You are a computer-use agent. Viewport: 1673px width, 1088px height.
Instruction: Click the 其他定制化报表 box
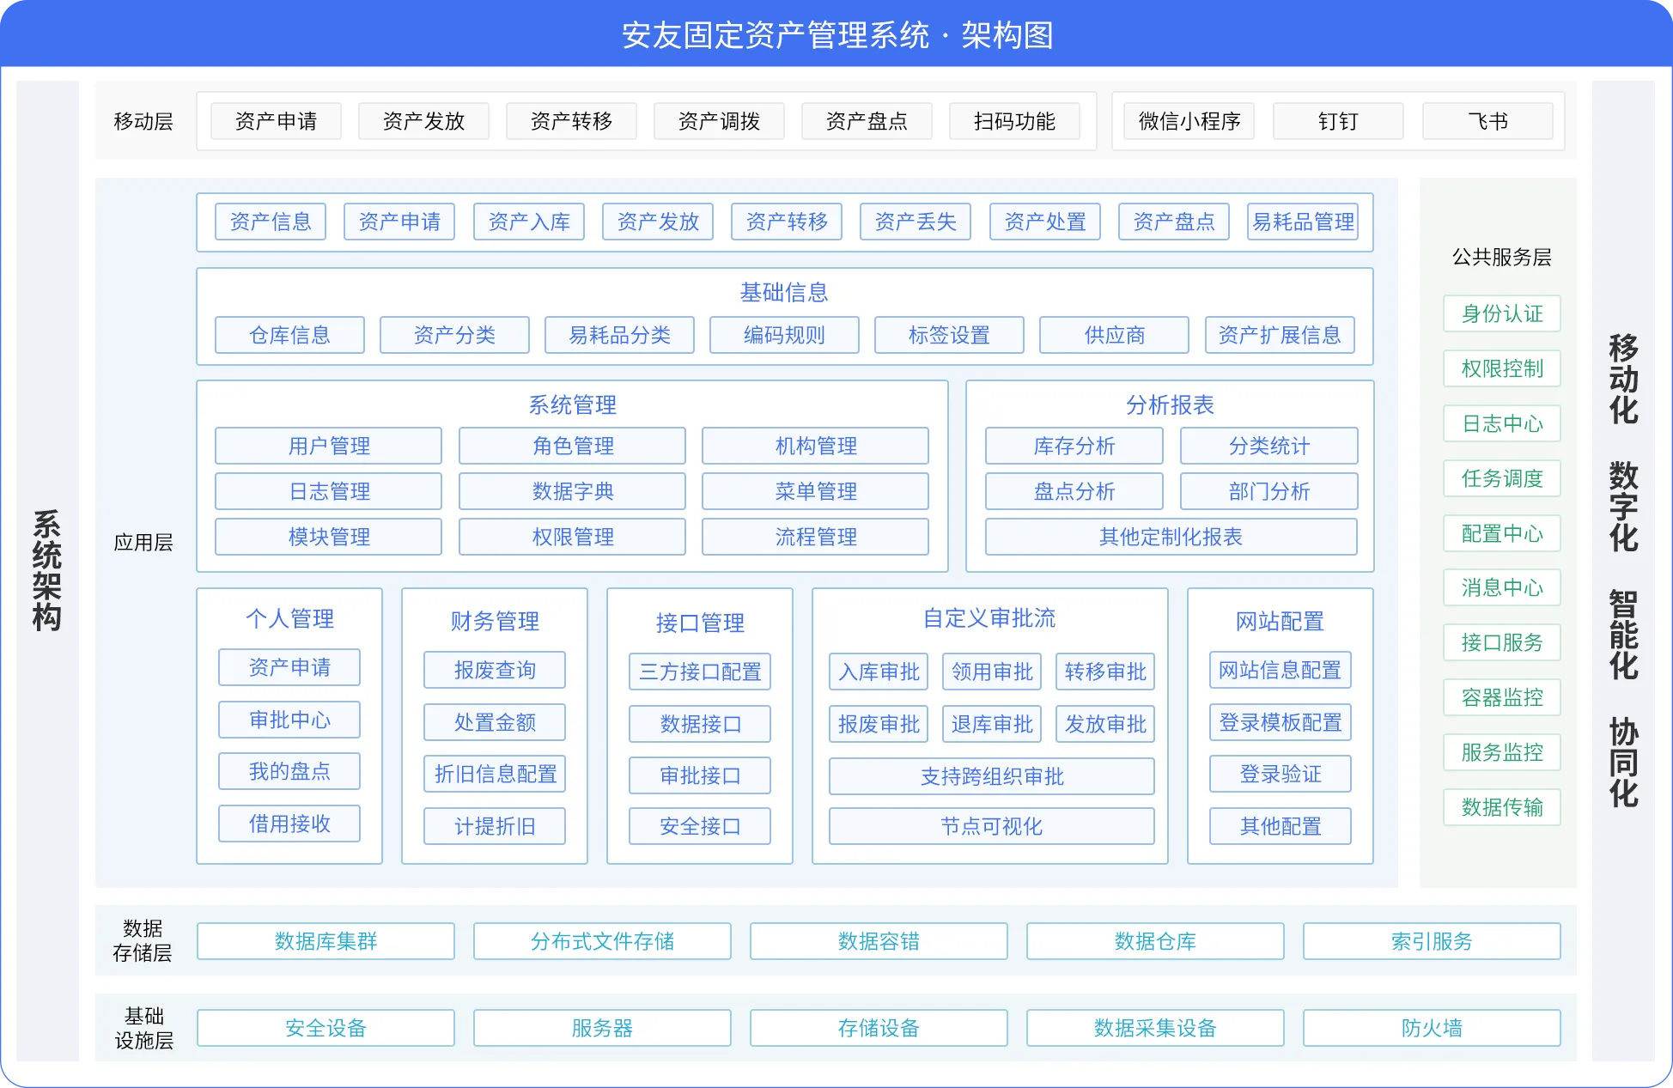[x=1171, y=537]
